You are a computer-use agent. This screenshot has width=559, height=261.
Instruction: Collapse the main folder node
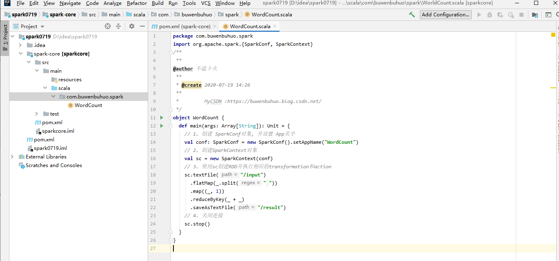coord(37,71)
